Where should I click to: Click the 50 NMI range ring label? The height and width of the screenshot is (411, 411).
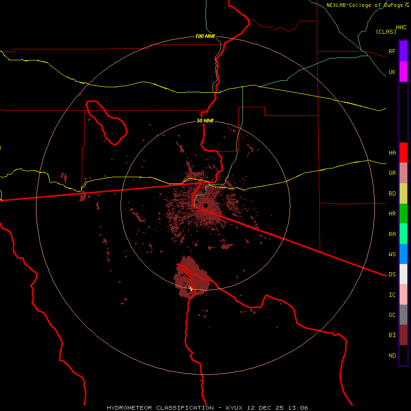205,121
